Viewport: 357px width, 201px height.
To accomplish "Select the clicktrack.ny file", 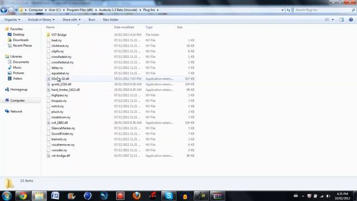I will (60, 46).
